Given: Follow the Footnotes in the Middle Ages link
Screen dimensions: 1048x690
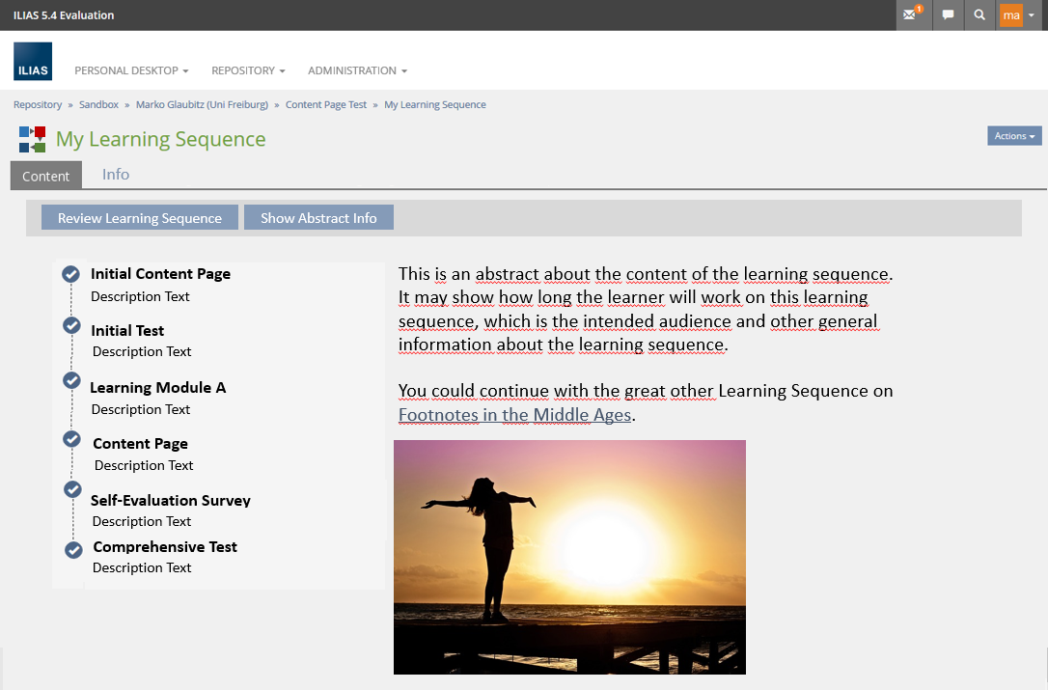Looking at the screenshot, I should [515, 415].
